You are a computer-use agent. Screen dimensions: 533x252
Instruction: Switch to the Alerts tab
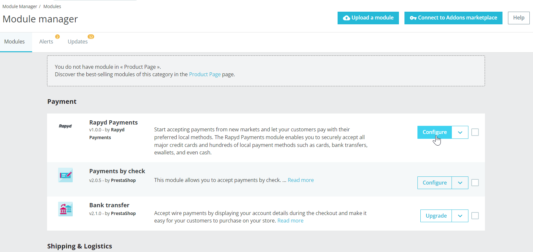coord(46,42)
